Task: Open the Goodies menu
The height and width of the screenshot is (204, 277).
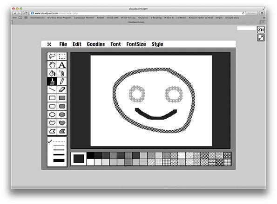Action: click(96, 44)
